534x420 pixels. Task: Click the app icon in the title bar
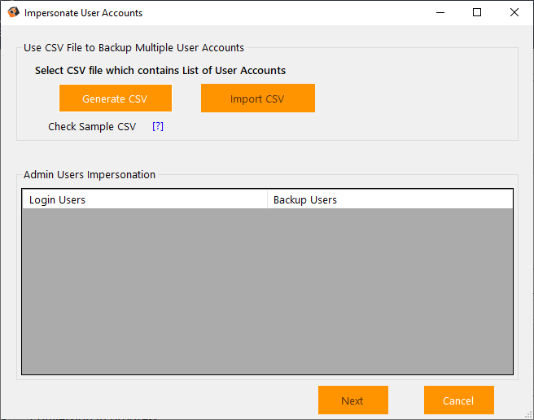click(14, 13)
